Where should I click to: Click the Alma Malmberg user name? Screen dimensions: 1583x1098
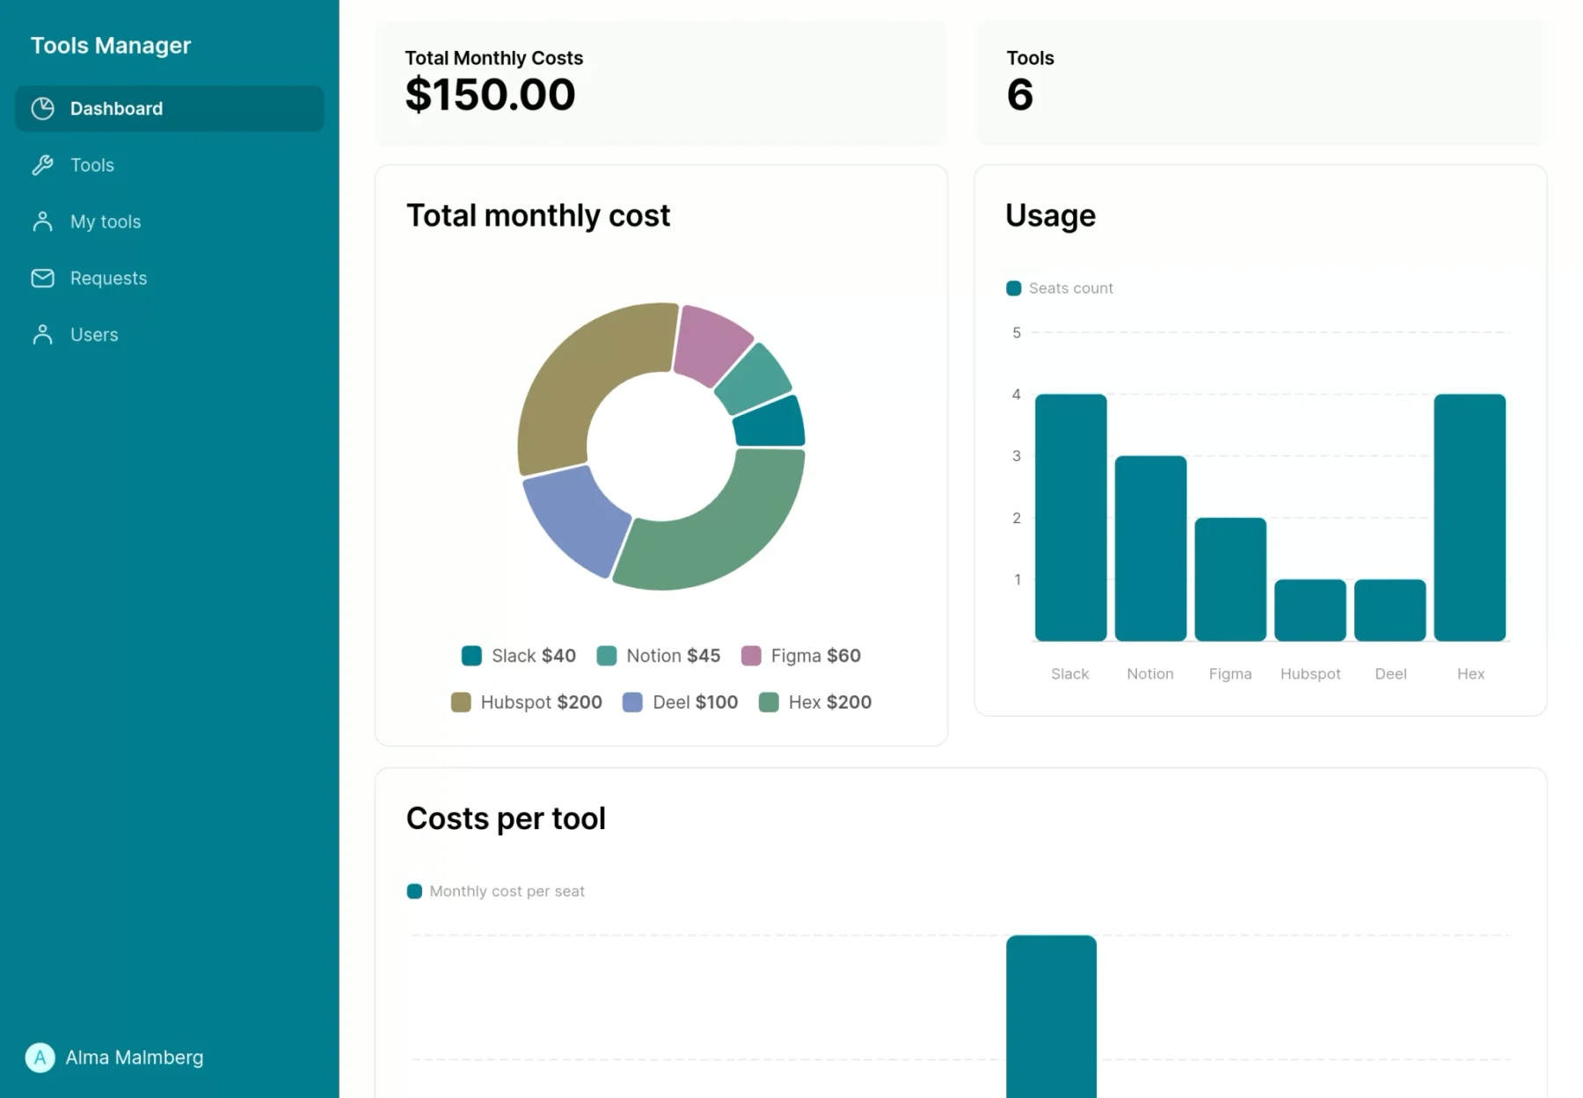[135, 1058]
